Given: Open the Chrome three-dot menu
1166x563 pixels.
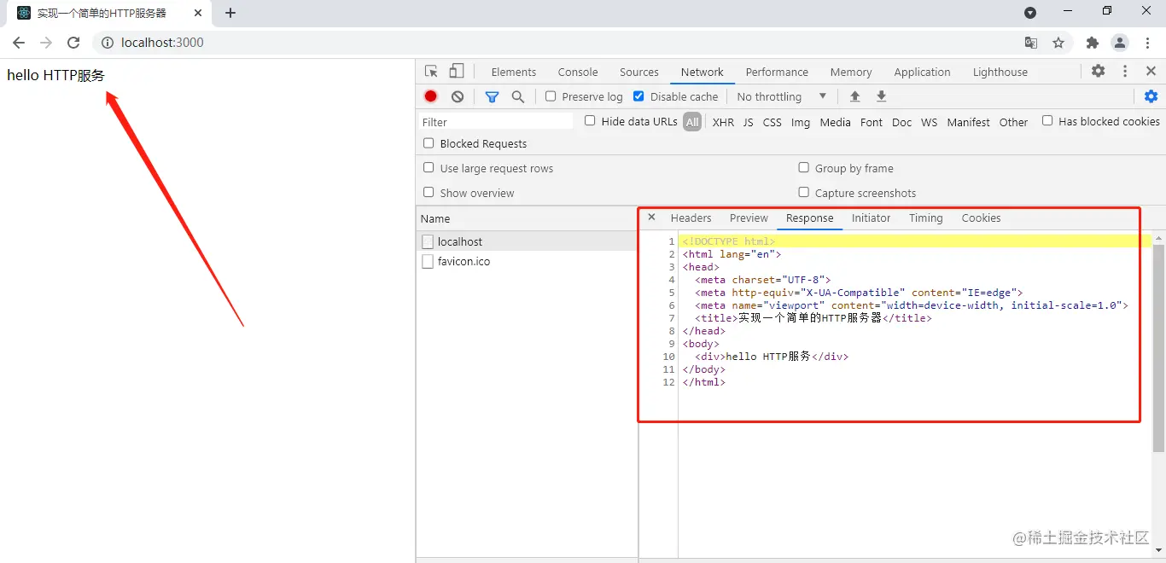Looking at the screenshot, I should (x=1146, y=43).
